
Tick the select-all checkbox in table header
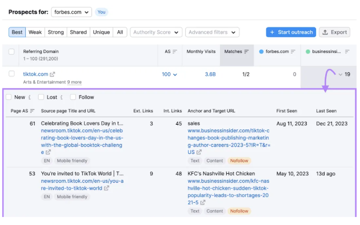(x=11, y=51)
